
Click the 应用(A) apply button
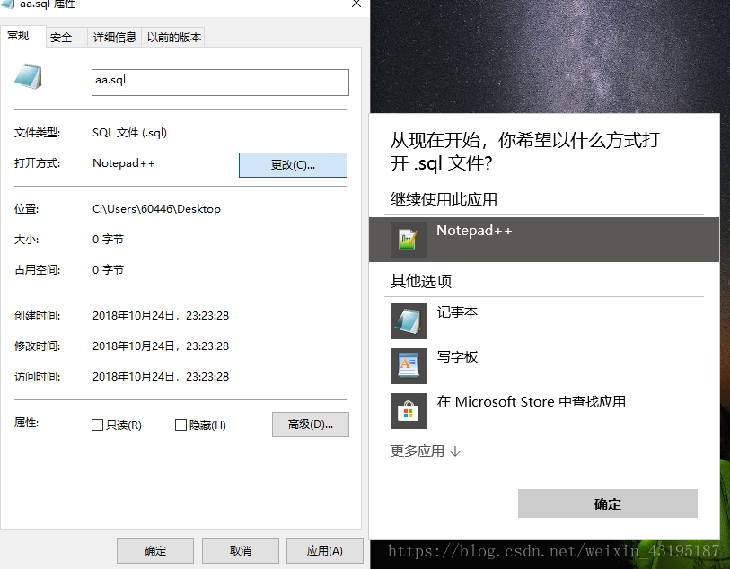click(324, 551)
